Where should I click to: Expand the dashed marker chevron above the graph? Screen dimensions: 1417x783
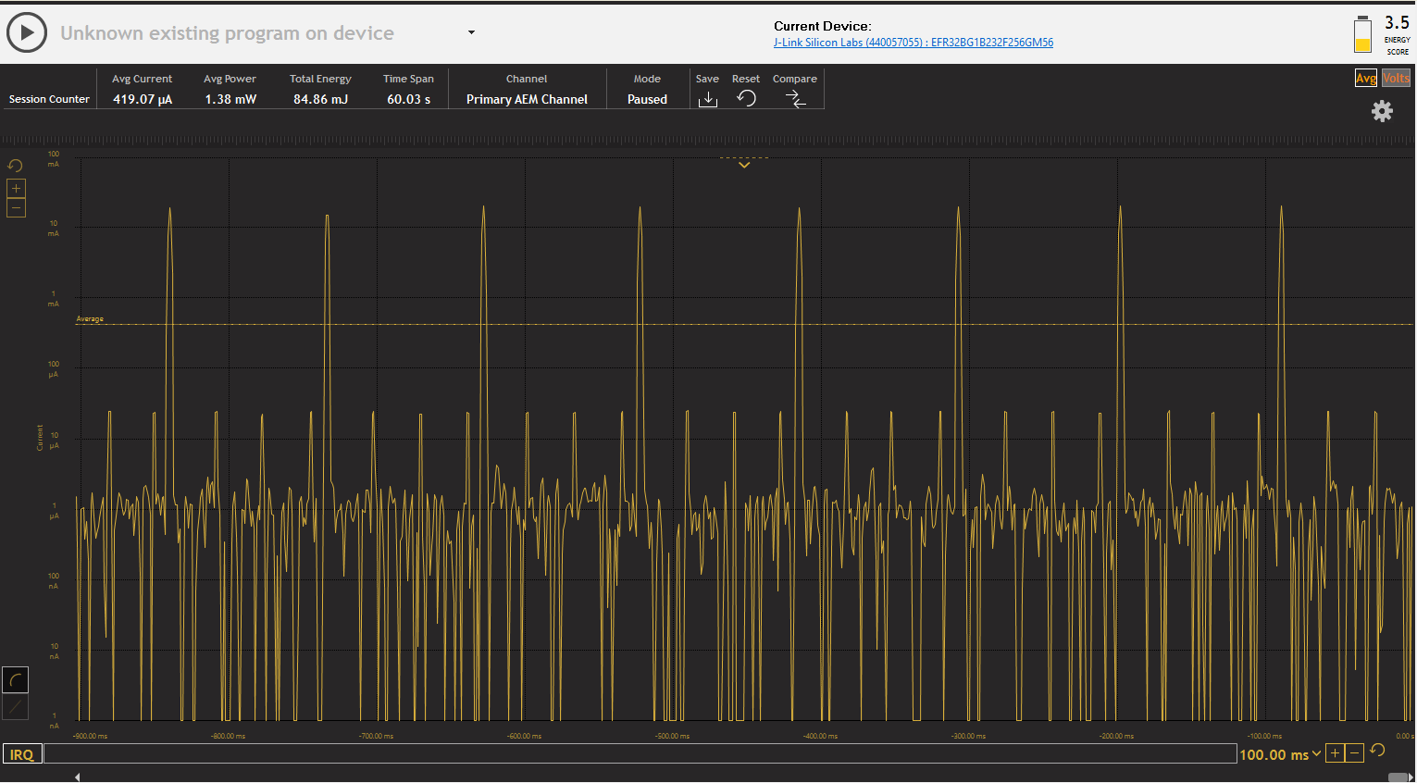(743, 163)
